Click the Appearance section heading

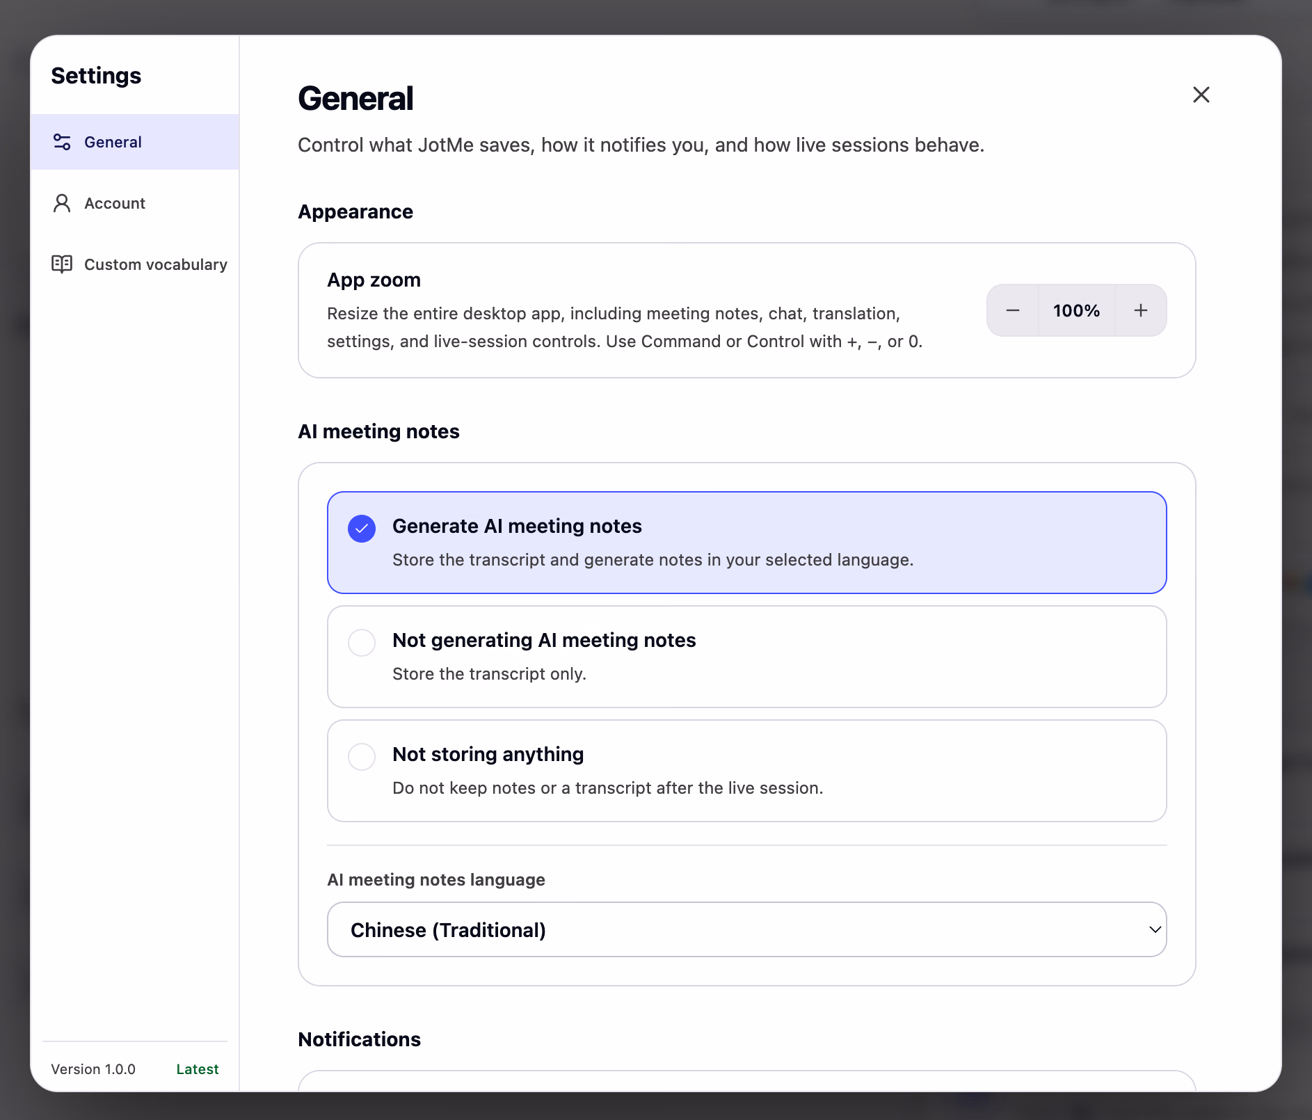click(355, 211)
